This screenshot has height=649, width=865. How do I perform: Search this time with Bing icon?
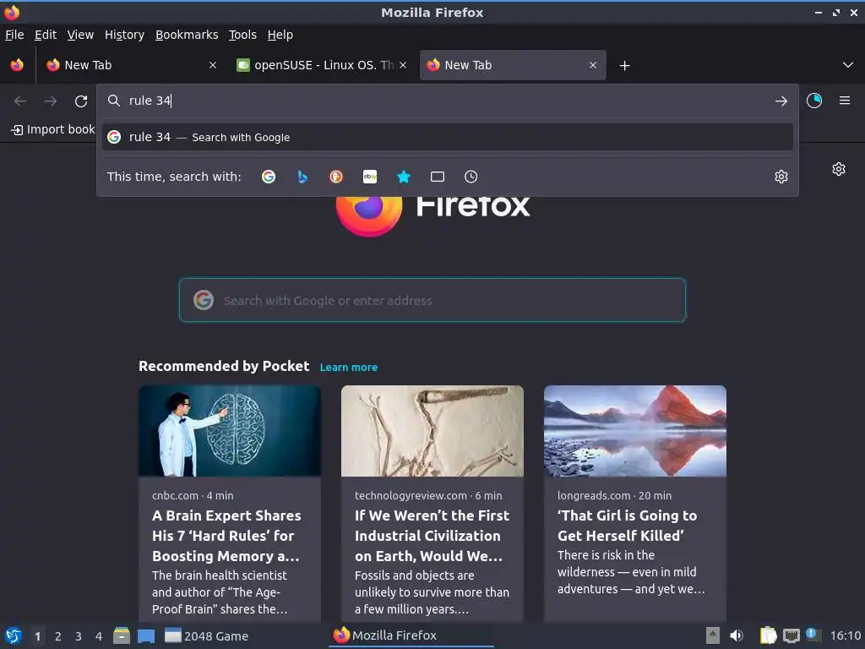[302, 177]
